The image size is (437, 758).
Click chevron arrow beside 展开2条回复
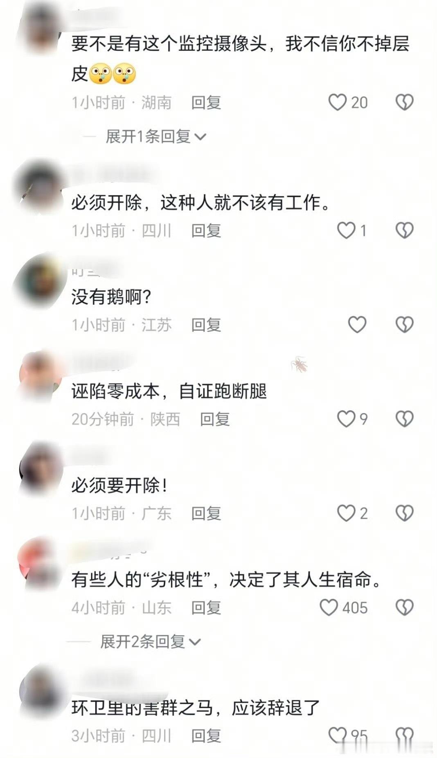195,642
